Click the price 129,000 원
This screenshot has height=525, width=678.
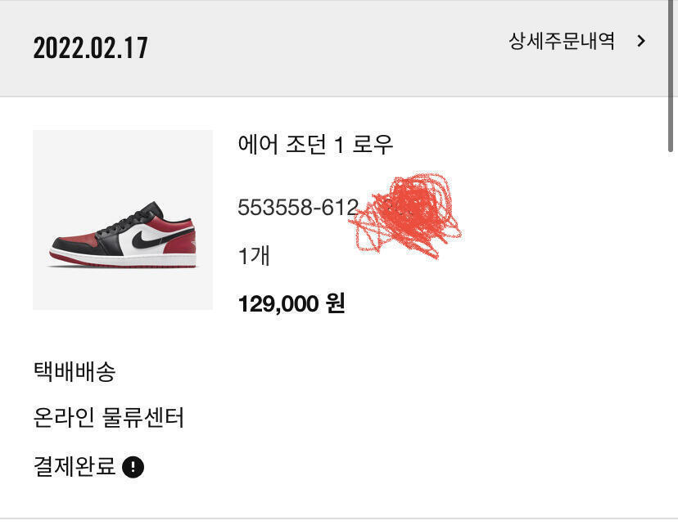tap(291, 304)
